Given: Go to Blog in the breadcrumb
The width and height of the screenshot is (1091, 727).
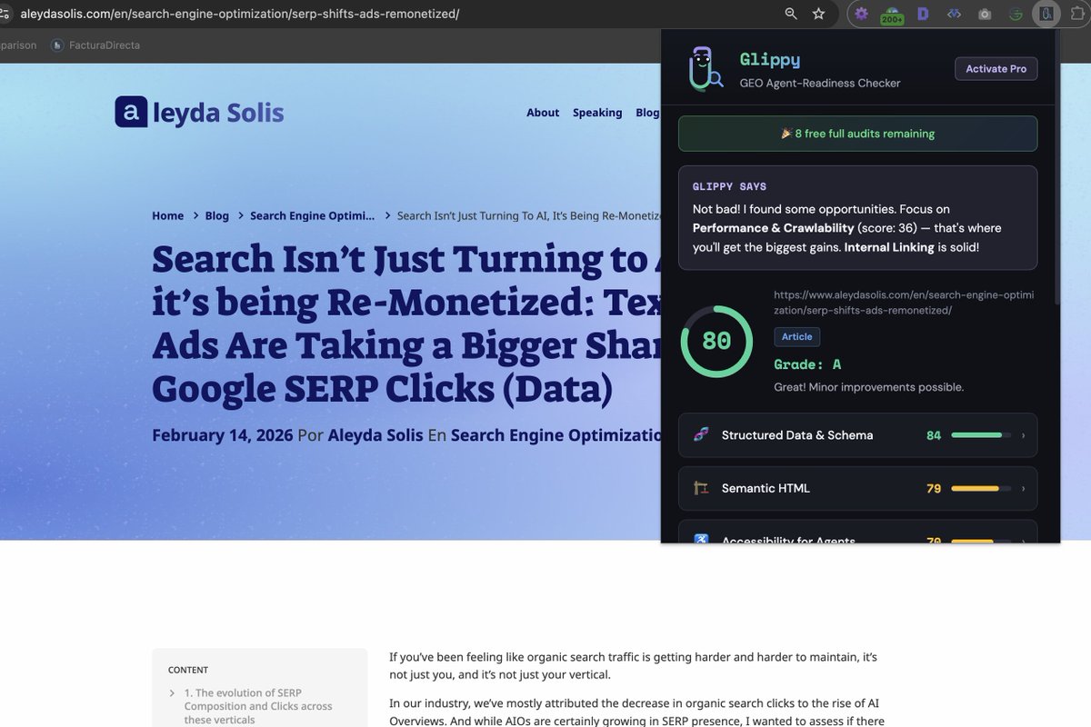Looking at the screenshot, I should coord(216,215).
